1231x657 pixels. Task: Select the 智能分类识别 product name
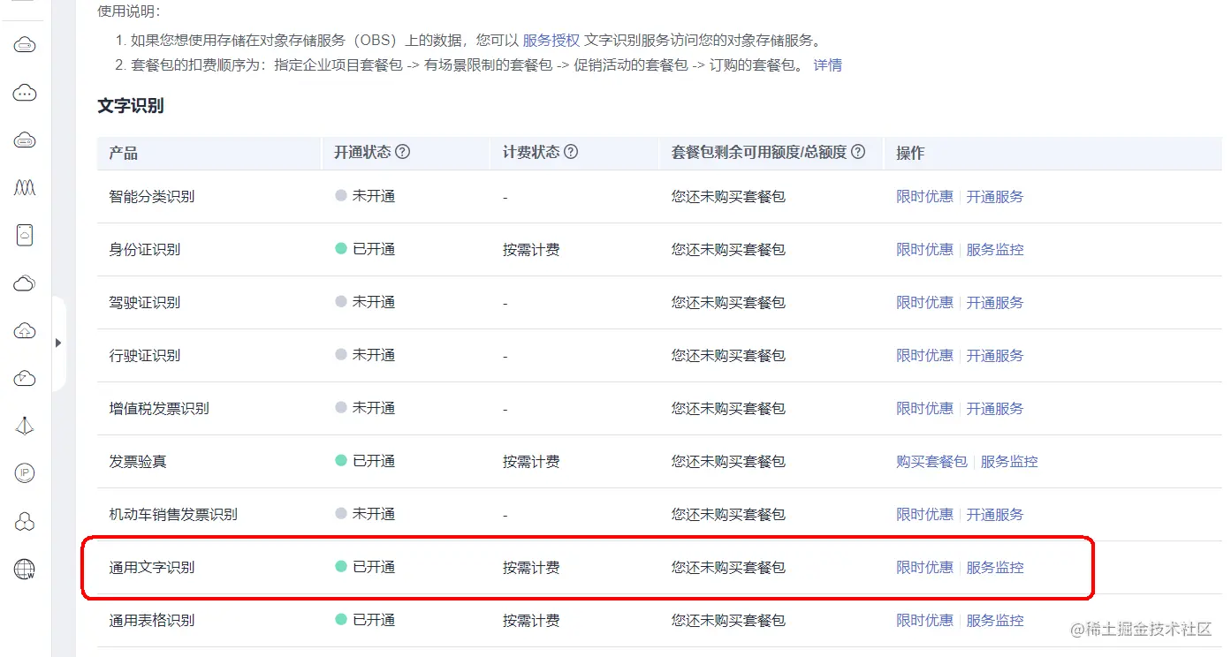pos(152,197)
